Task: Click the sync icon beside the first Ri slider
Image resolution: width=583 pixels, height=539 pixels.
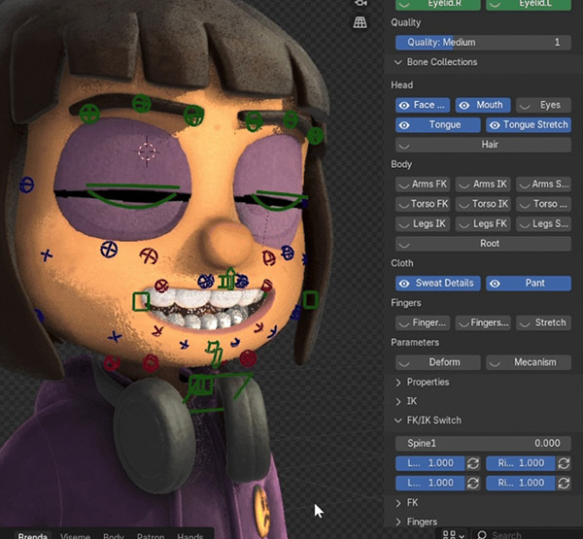Action: [x=565, y=463]
